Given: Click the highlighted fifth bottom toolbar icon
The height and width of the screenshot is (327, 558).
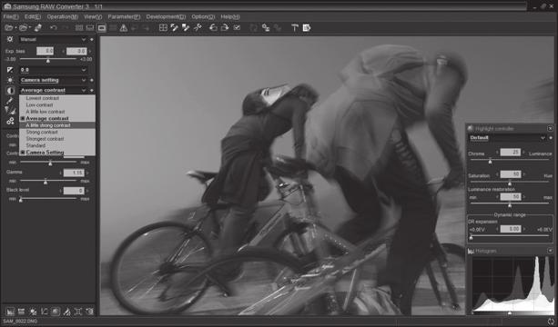Looking at the screenshot, I should click(56, 312).
